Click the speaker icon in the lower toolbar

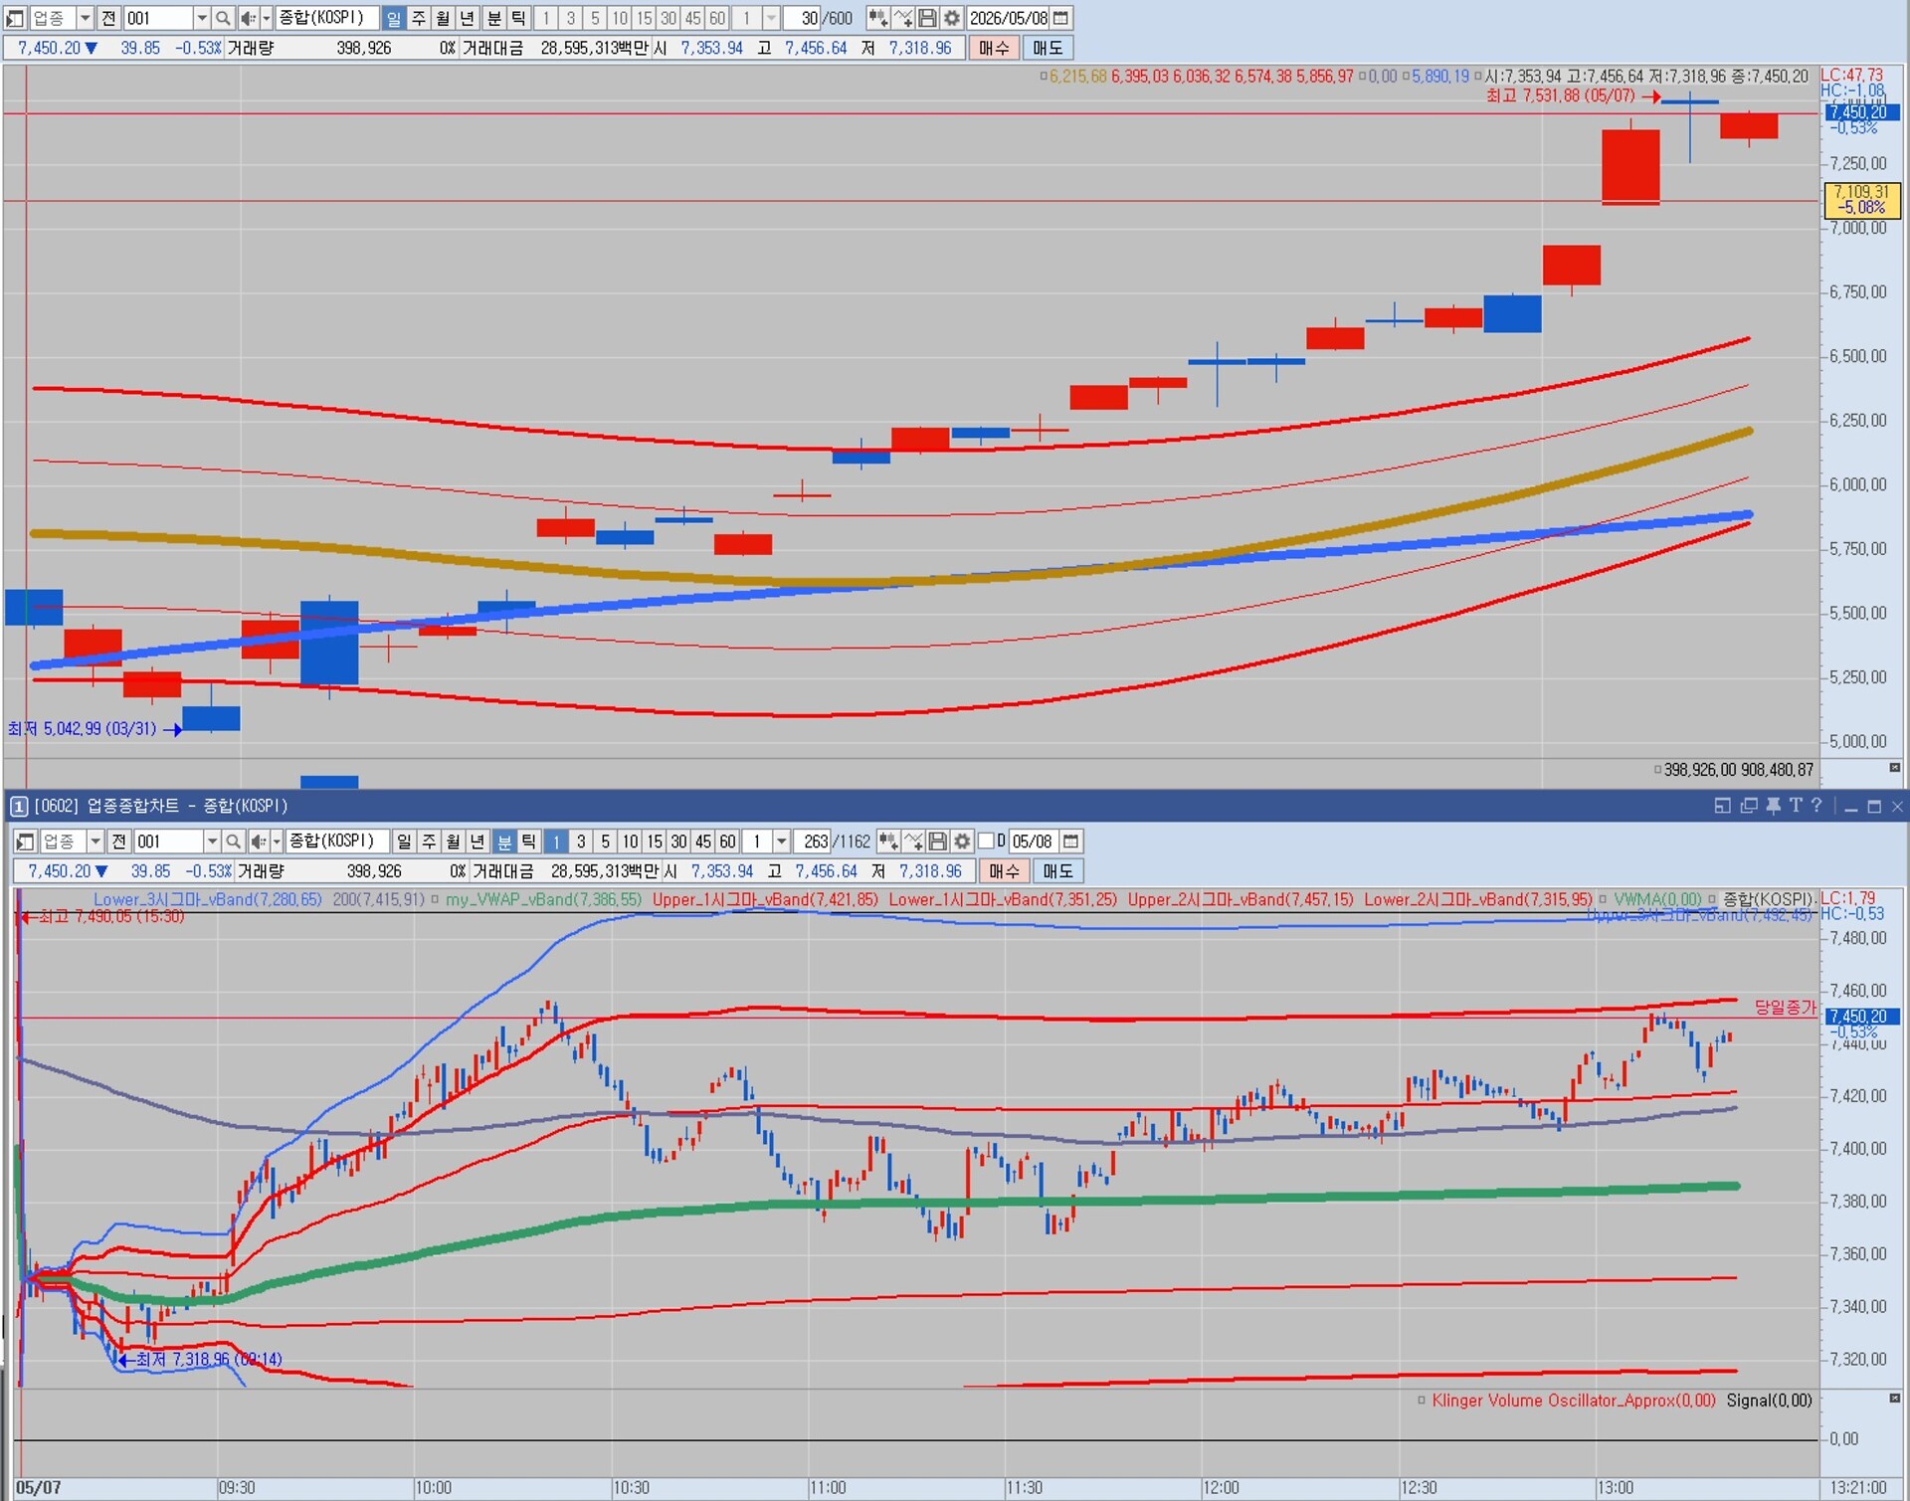(x=258, y=842)
